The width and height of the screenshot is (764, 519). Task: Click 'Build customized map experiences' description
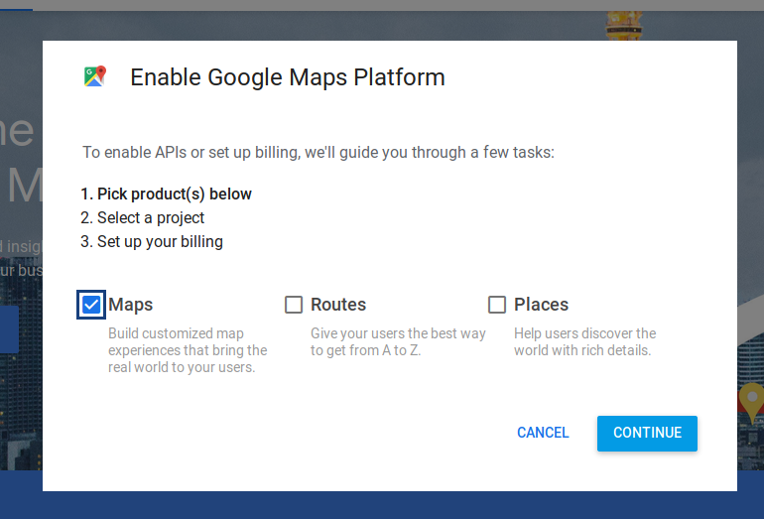tap(188, 350)
